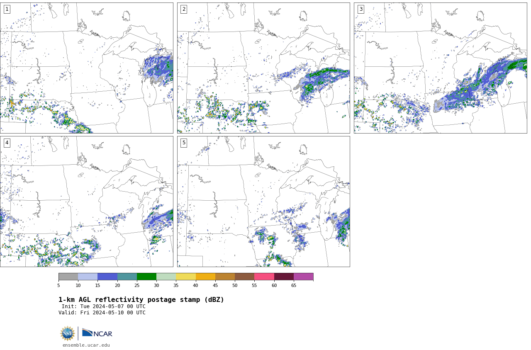
Task: Click the panel number 1 label box
Action: point(7,9)
